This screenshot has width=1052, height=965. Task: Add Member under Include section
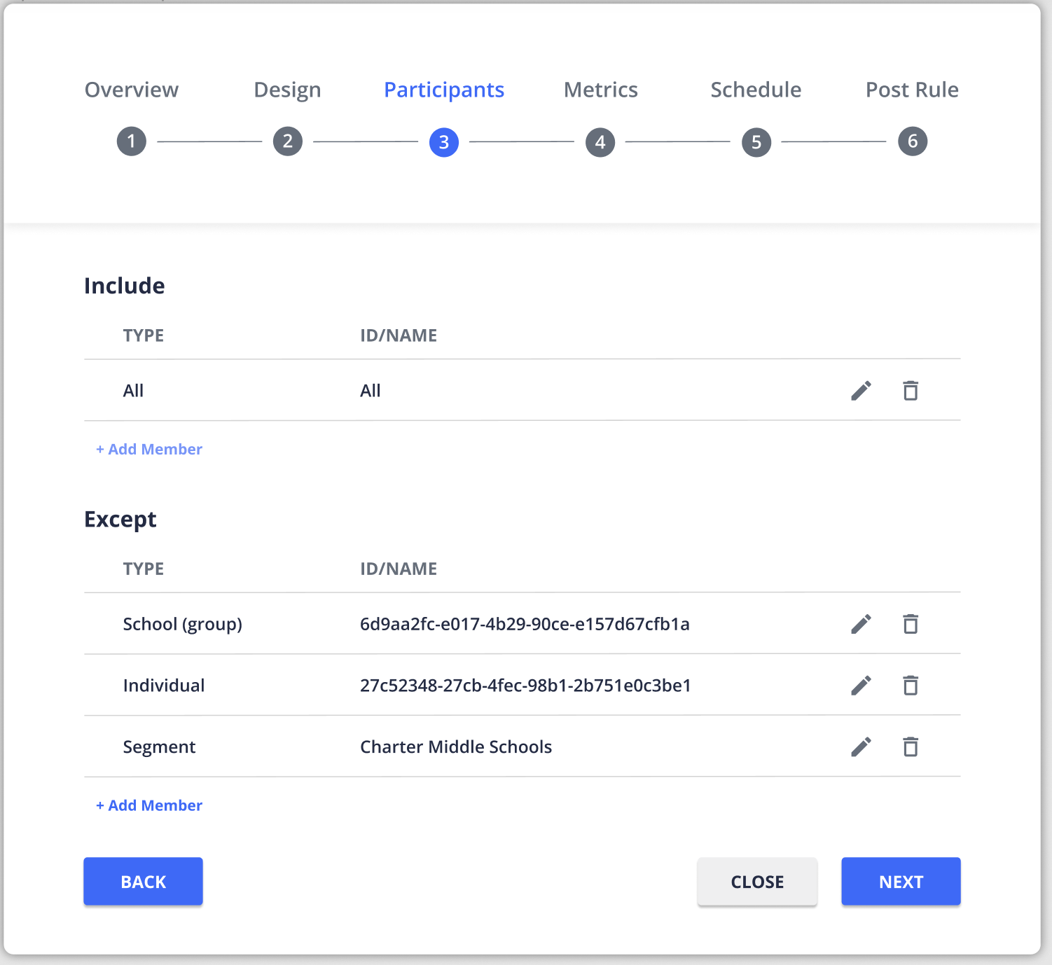tap(149, 450)
